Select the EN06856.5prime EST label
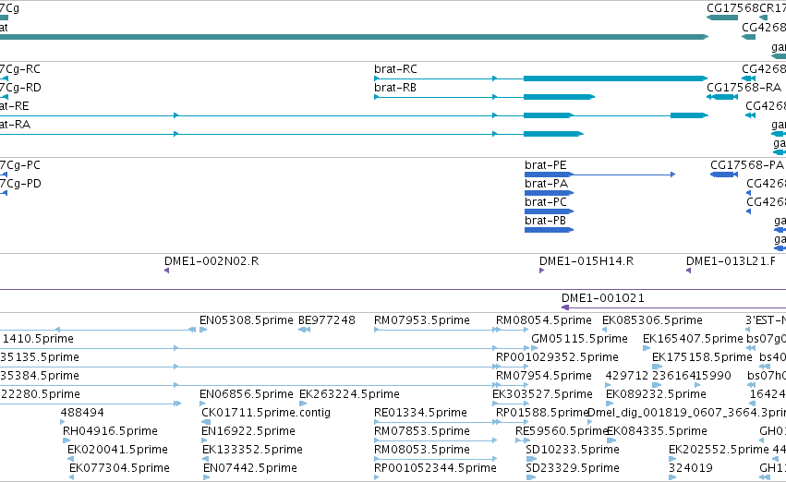Screen dimensions: 786x482 tap(246, 394)
